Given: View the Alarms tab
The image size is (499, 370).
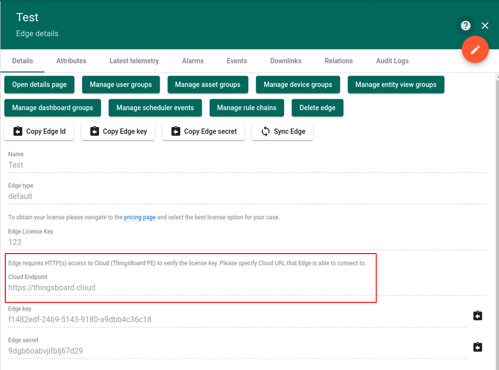Looking at the screenshot, I should coord(193,61).
